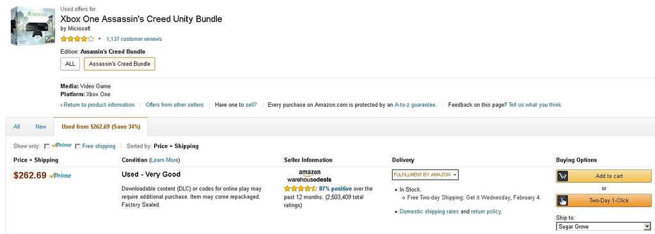
Task: Click the cart icon on Add to cart
Action: [x=563, y=176]
